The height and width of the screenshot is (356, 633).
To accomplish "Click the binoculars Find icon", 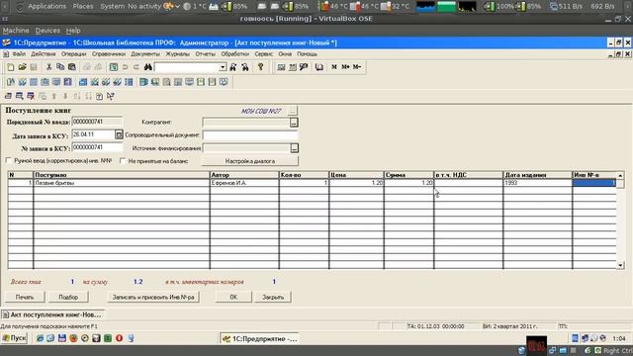I will pyautogui.click(x=147, y=67).
